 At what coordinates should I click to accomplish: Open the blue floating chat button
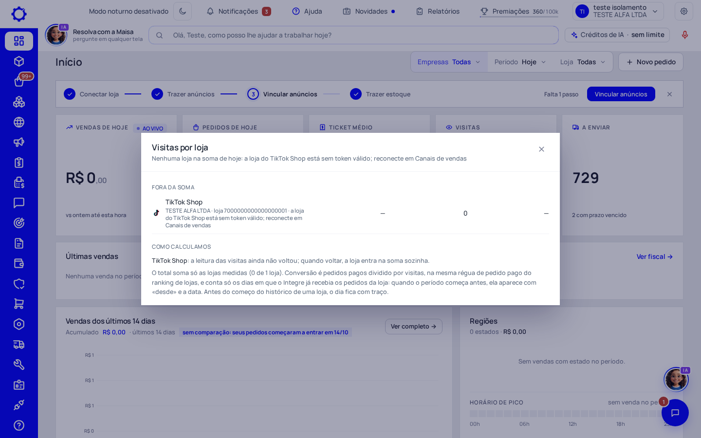pyautogui.click(x=675, y=413)
